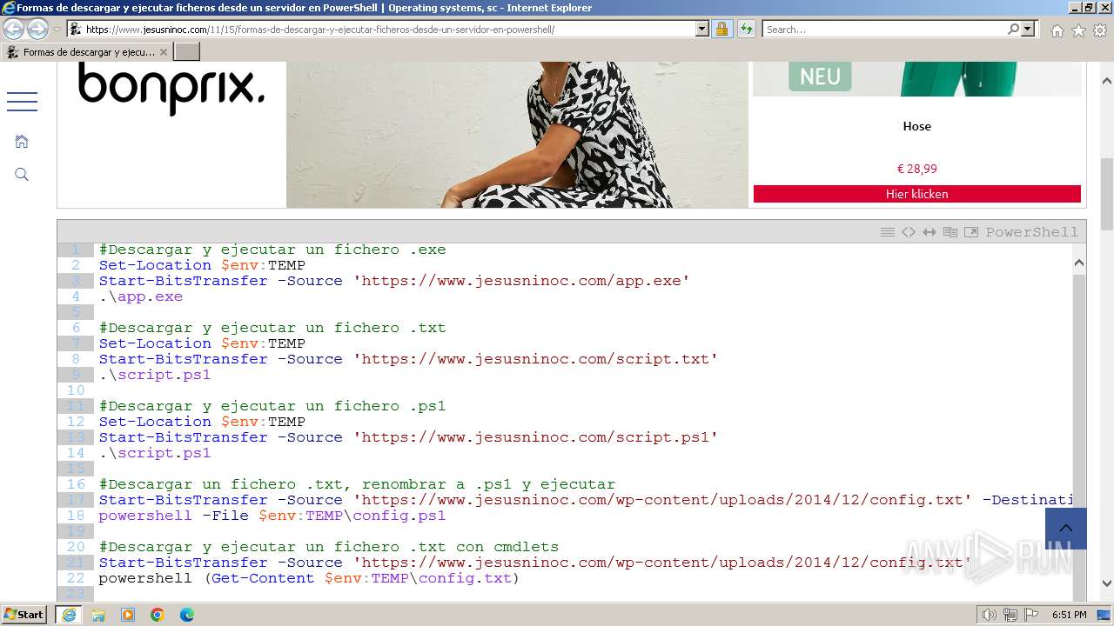This screenshot has height=626, width=1114.
Task: Go back with the browser Back arrow
Action: [x=14, y=29]
